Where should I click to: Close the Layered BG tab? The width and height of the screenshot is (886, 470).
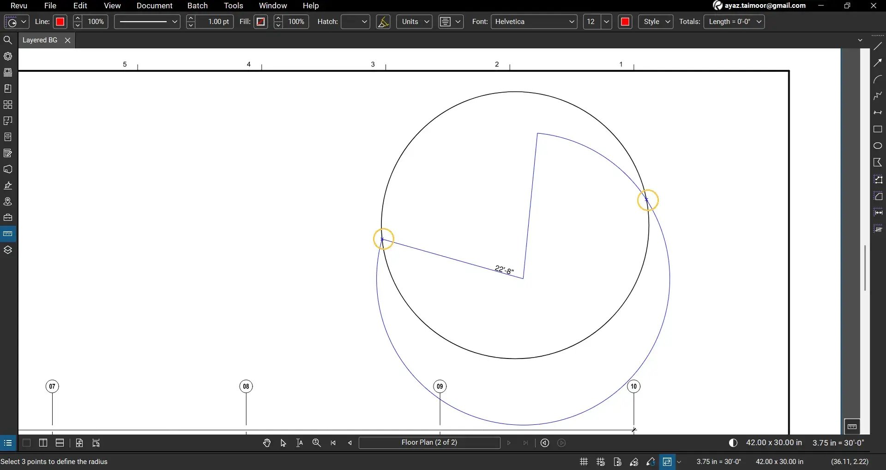click(x=67, y=40)
